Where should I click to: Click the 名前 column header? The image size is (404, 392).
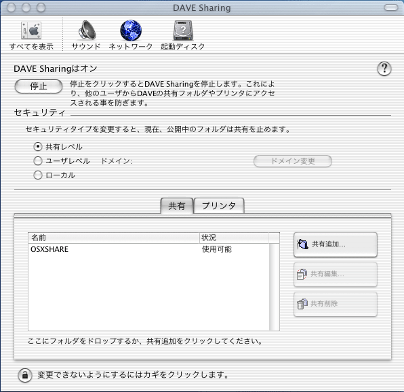(x=114, y=238)
